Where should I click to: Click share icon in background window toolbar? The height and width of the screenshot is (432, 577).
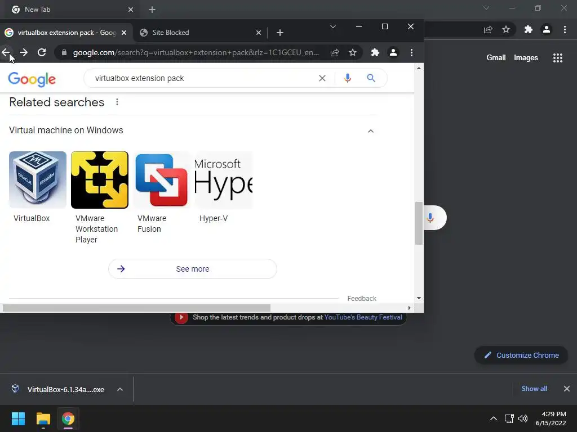488,29
